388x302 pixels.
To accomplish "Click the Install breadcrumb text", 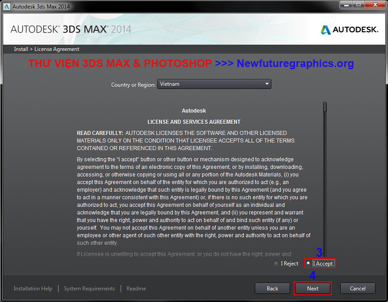I will (21, 49).
